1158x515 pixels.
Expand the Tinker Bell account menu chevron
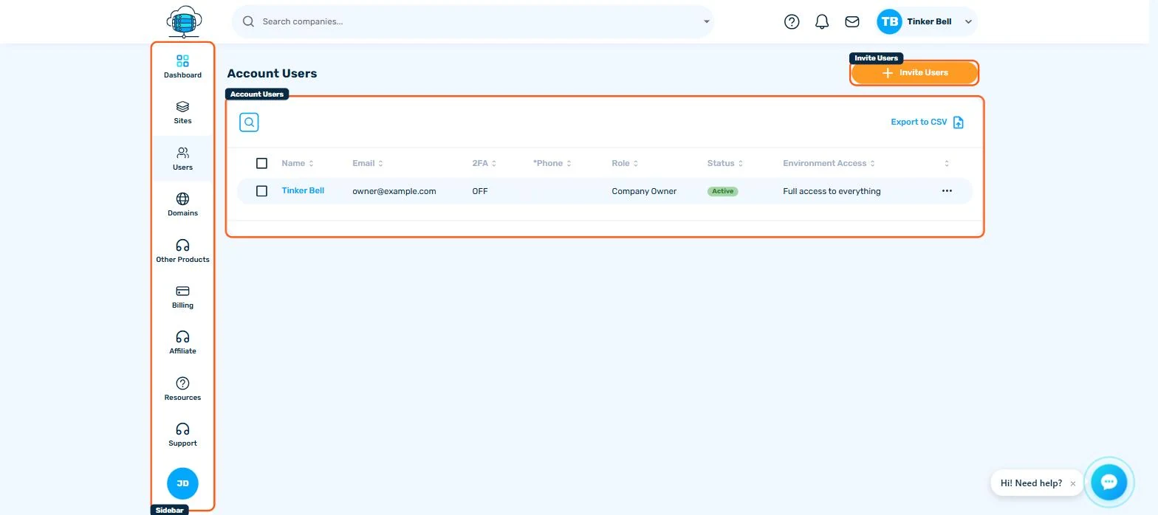[968, 21]
